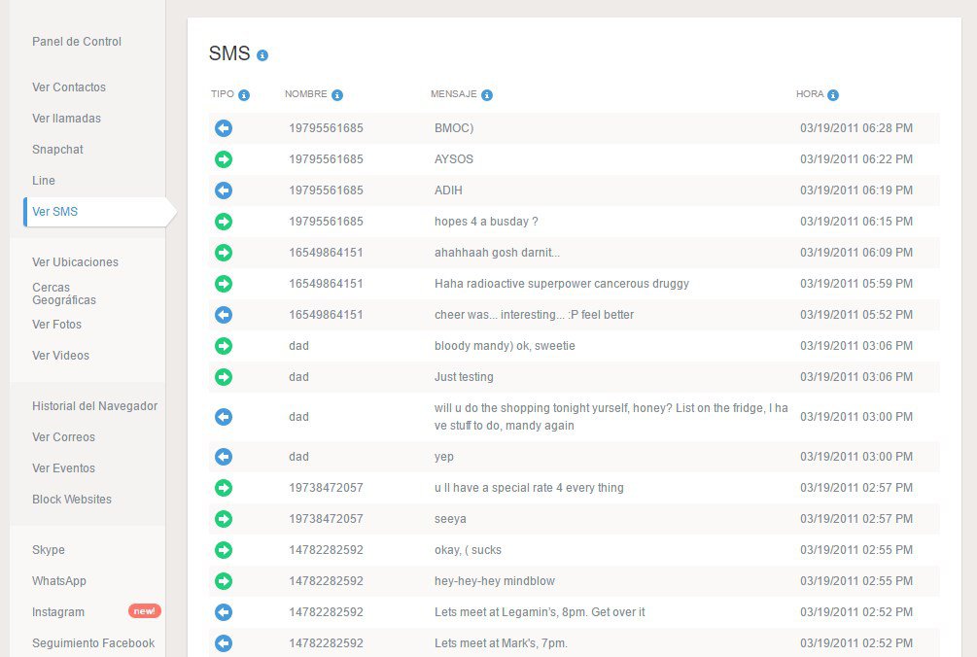Click number 19795561685 in the ADIH row
The image size is (977, 657).
[x=326, y=190]
